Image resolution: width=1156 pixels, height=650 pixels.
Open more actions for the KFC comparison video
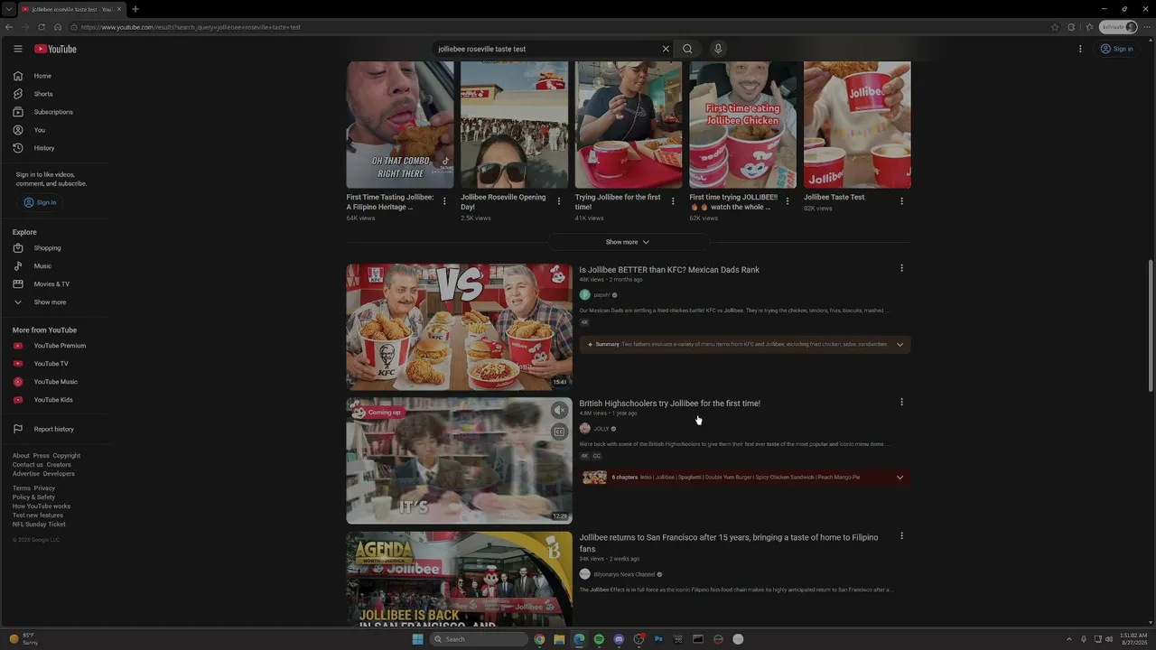click(x=901, y=268)
